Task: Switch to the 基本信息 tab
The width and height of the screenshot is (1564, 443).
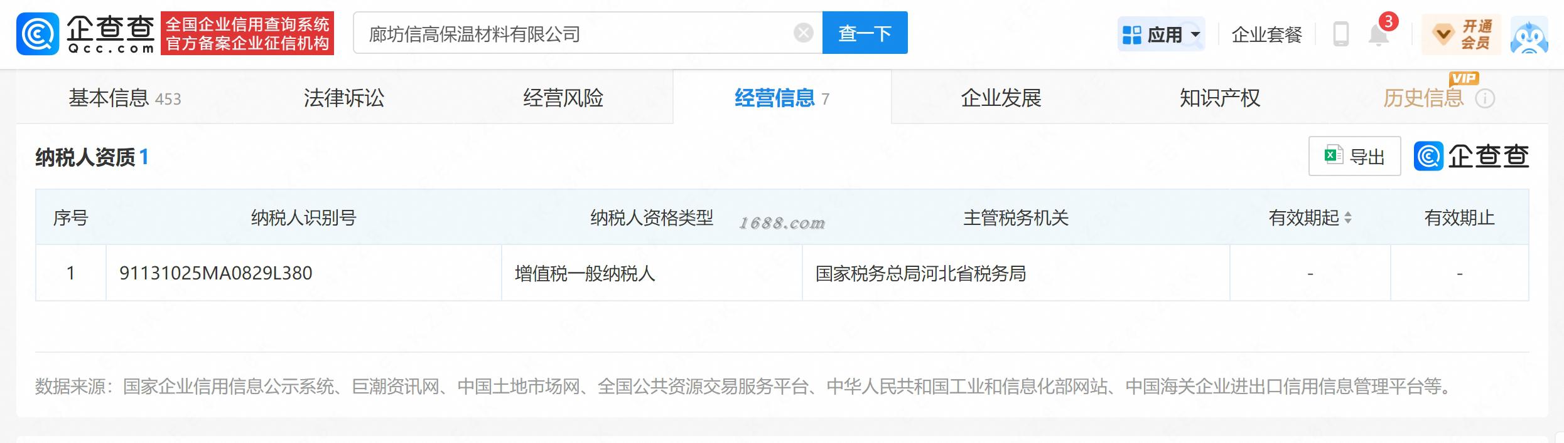Action: click(x=125, y=98)
